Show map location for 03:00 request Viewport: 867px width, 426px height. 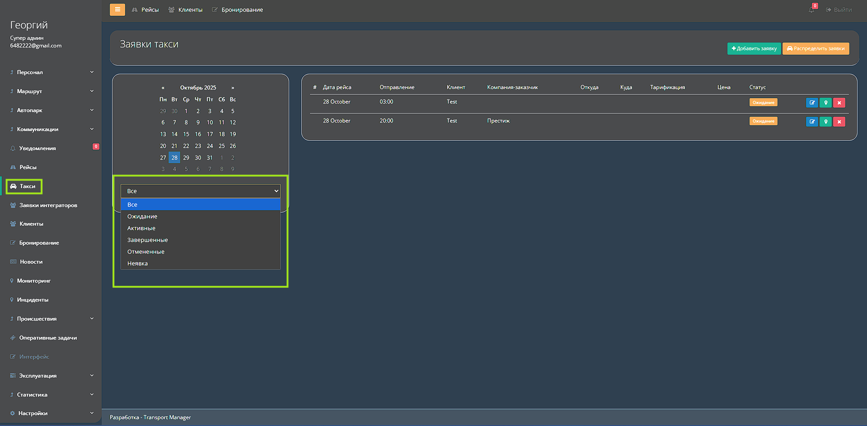click(x=825, y=103)
